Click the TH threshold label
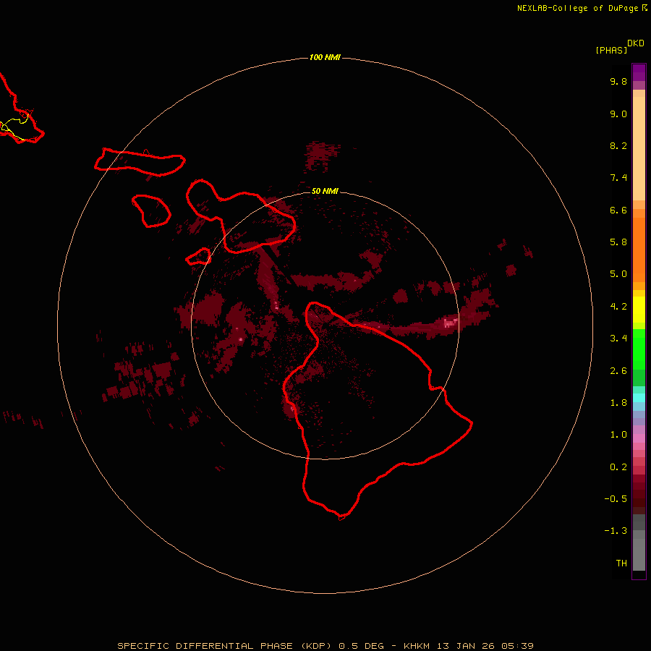This screenshot has width=651, height=651. [x=621, y=563]
